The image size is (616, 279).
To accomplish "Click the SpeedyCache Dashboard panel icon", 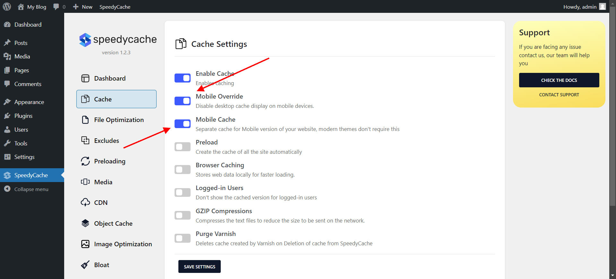I will point(85,78).
